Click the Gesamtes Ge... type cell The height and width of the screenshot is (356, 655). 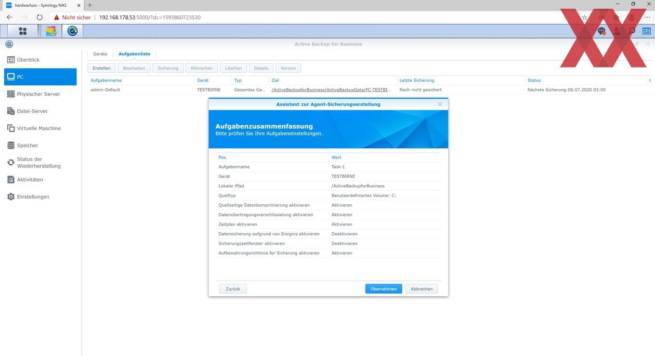pyautogui.click(x=249, y=90)
